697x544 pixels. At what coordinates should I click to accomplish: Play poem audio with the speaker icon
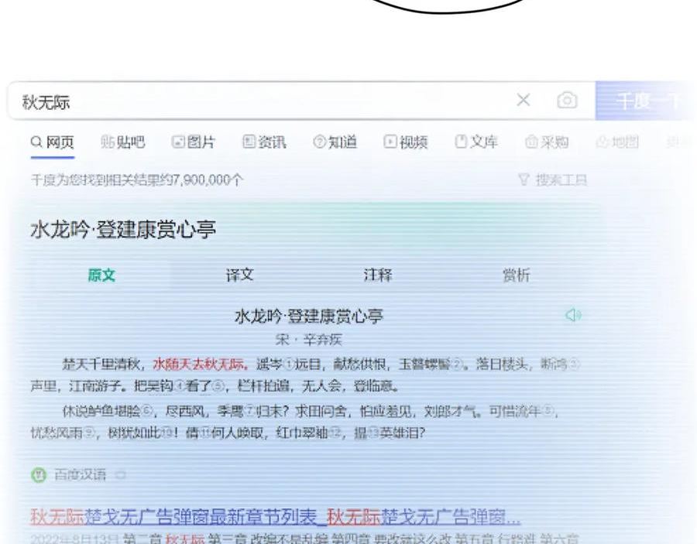click(573, 315)
